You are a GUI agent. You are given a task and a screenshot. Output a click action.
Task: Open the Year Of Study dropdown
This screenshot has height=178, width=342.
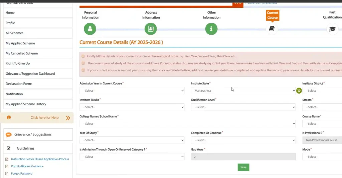pos(132,140)
